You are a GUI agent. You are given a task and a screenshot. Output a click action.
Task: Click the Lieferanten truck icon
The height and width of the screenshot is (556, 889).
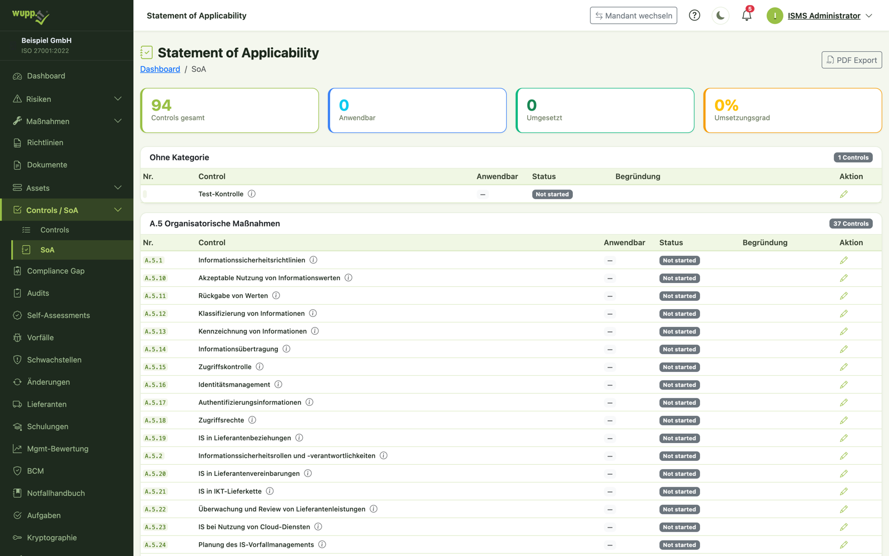tap(17, 405)
